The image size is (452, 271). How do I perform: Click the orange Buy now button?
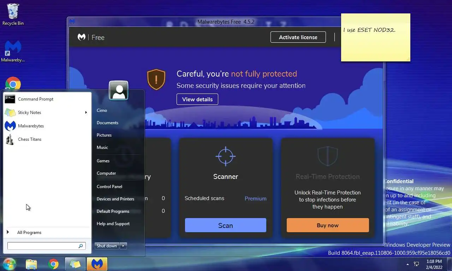point(328,225)
